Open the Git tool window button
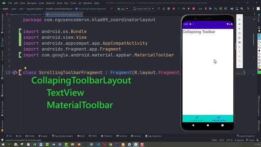The width and height of the screenshot is (261, 147). [9, 136]
